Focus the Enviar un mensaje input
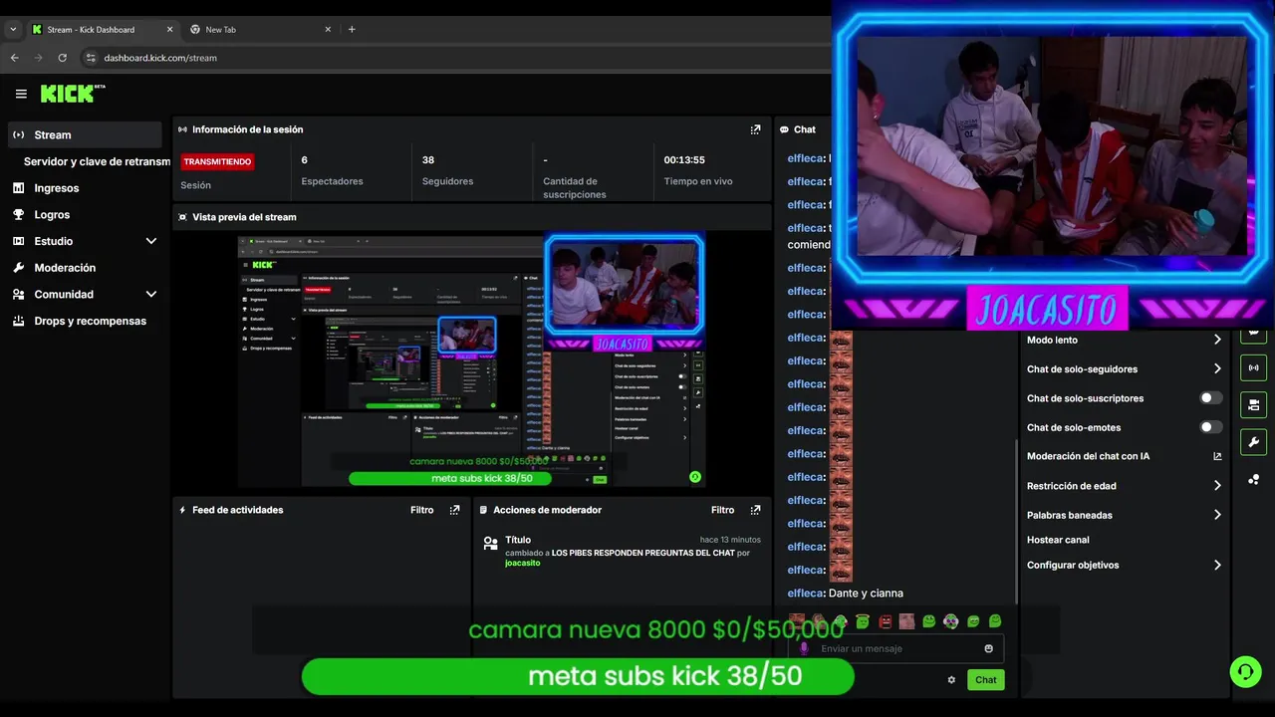The image size is (1275, 717). pyautogui.click(x=895, y=648)
